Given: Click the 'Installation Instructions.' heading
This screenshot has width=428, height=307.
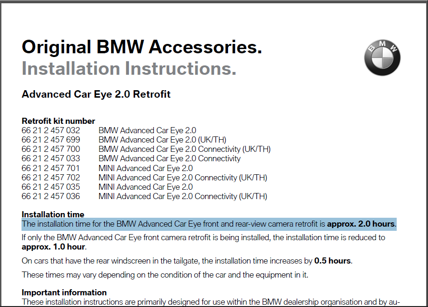Looking at the screenshot, I should [129, 68].
